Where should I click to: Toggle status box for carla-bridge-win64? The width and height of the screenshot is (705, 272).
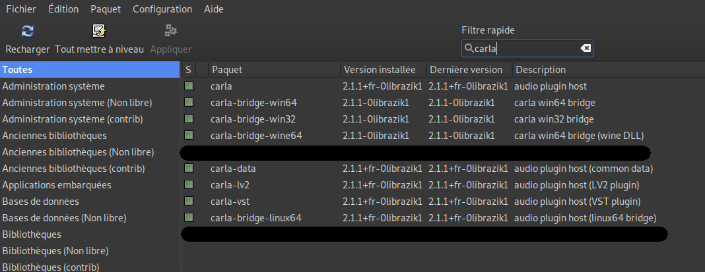click(x=188, y=103)
